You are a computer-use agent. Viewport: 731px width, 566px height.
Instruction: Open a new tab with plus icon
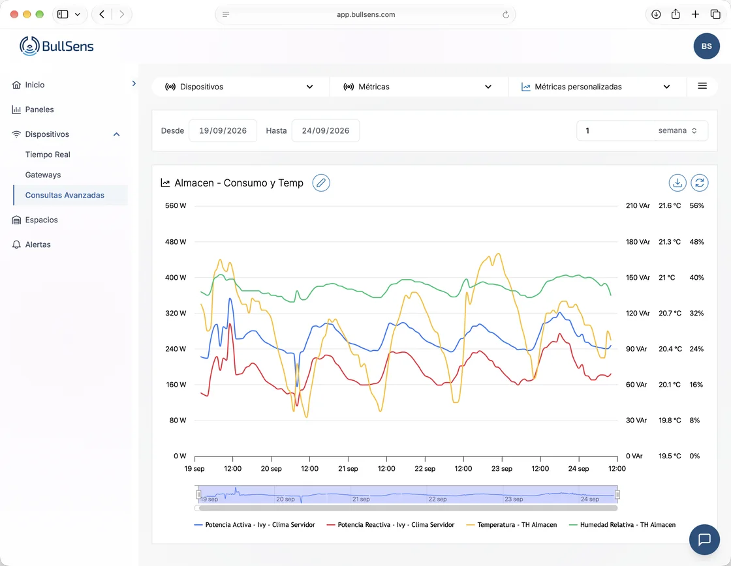pyautogui.click(x=695, y=14)
